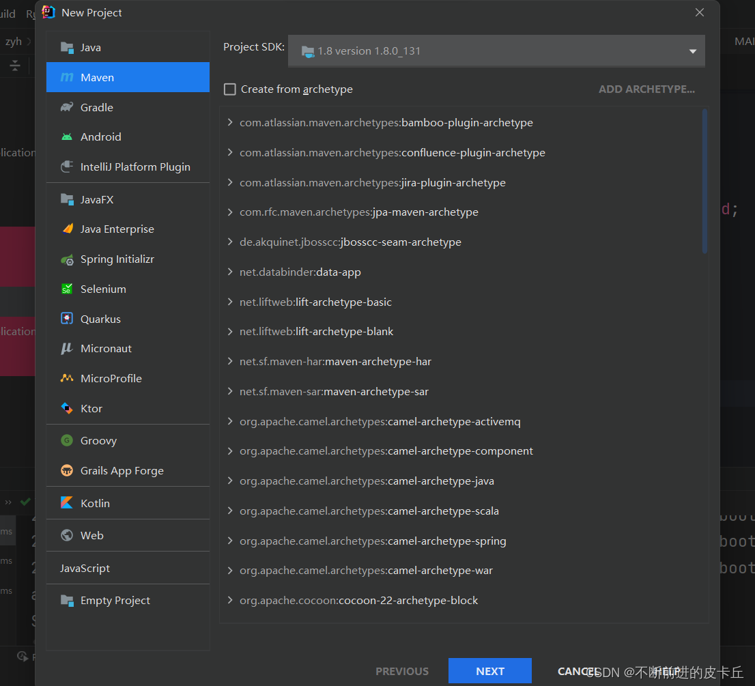Choose the Kotlin icon
This screenshot has width=755, height=686.
pyautogui.click(x=67, y=503)
